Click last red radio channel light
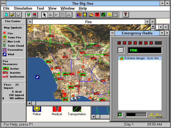 (x=151, y=43)
